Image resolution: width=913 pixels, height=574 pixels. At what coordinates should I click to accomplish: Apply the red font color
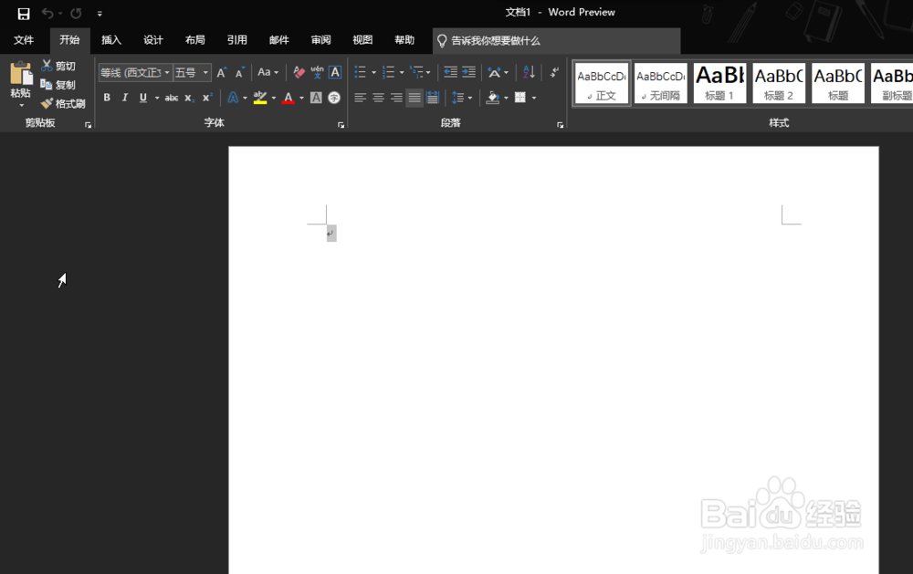coord(288,98)
